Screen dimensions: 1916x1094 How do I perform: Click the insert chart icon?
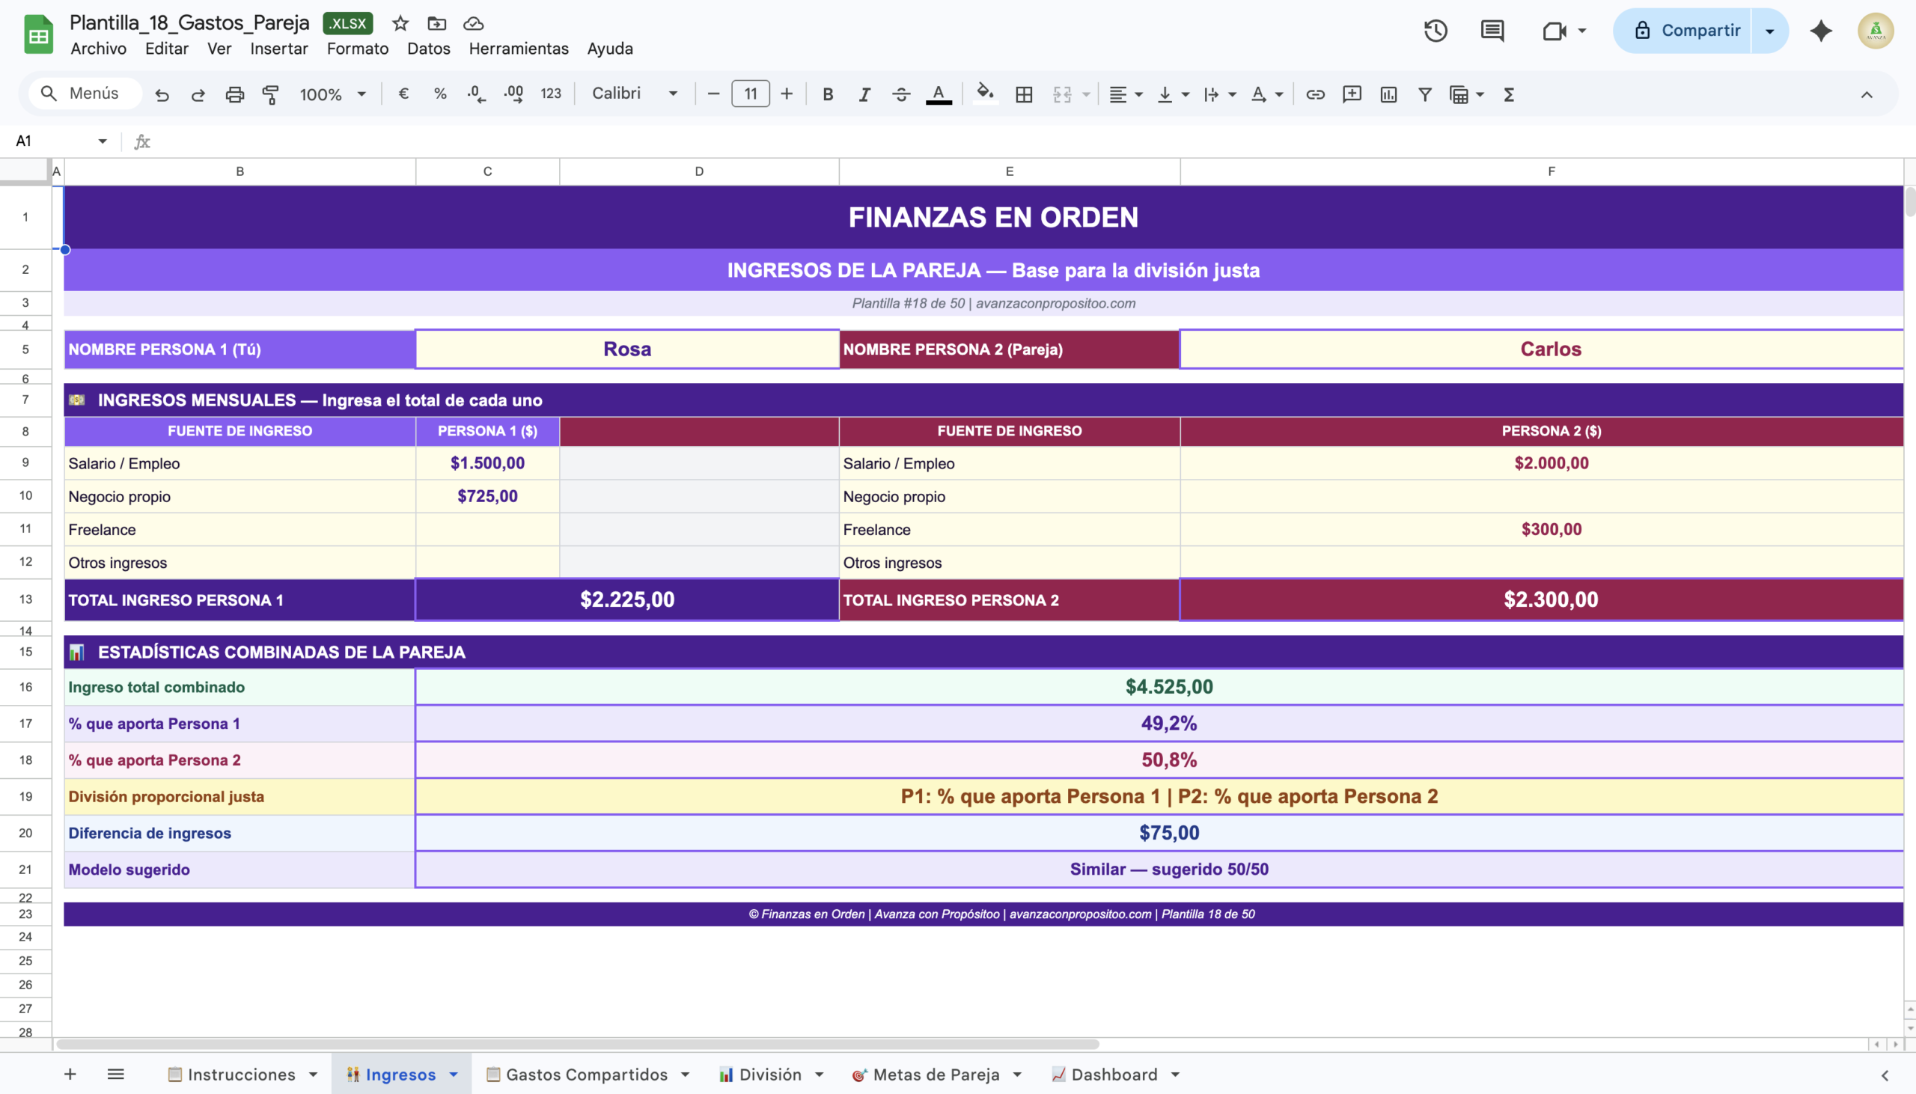coord(1388,95)
